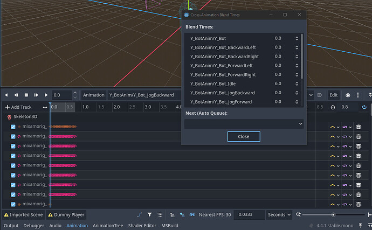Toggle animation looping icon
372x230 pixels.
coord(364,107)
